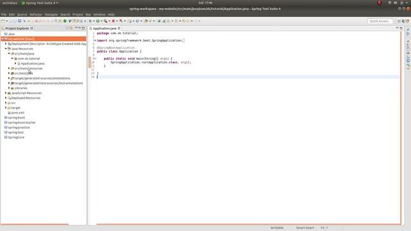
Task: Open the Spring Tool Suite 4 app menu
Action: click(40, 3)
